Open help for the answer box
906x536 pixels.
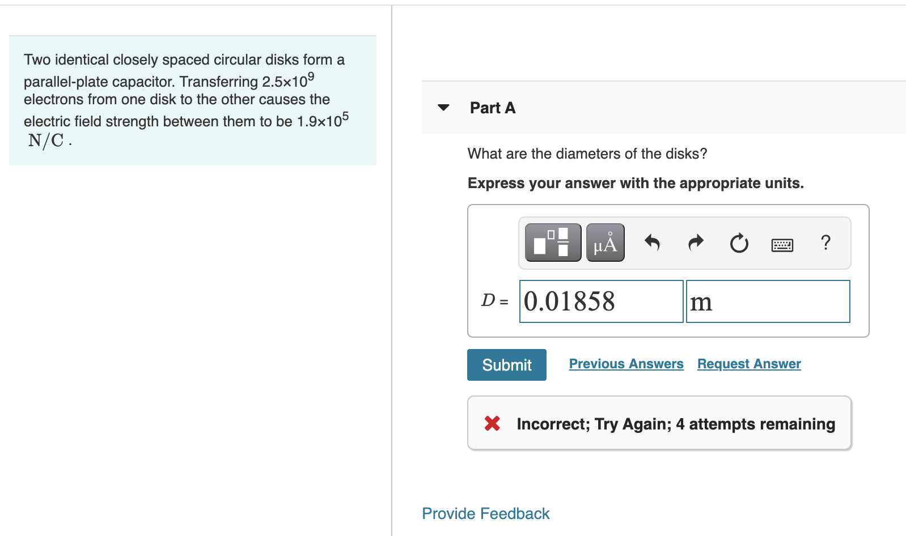tap(825, 243)
